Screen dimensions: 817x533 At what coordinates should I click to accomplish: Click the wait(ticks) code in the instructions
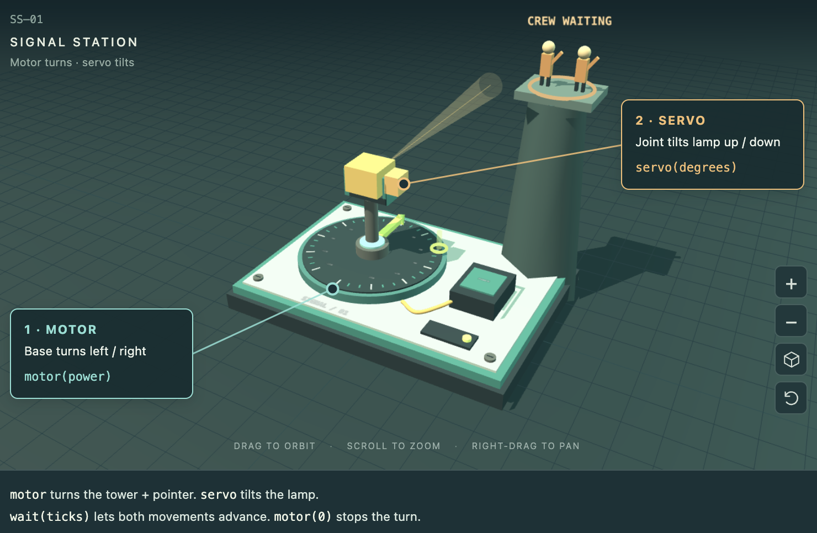click(x=50, y=516)
